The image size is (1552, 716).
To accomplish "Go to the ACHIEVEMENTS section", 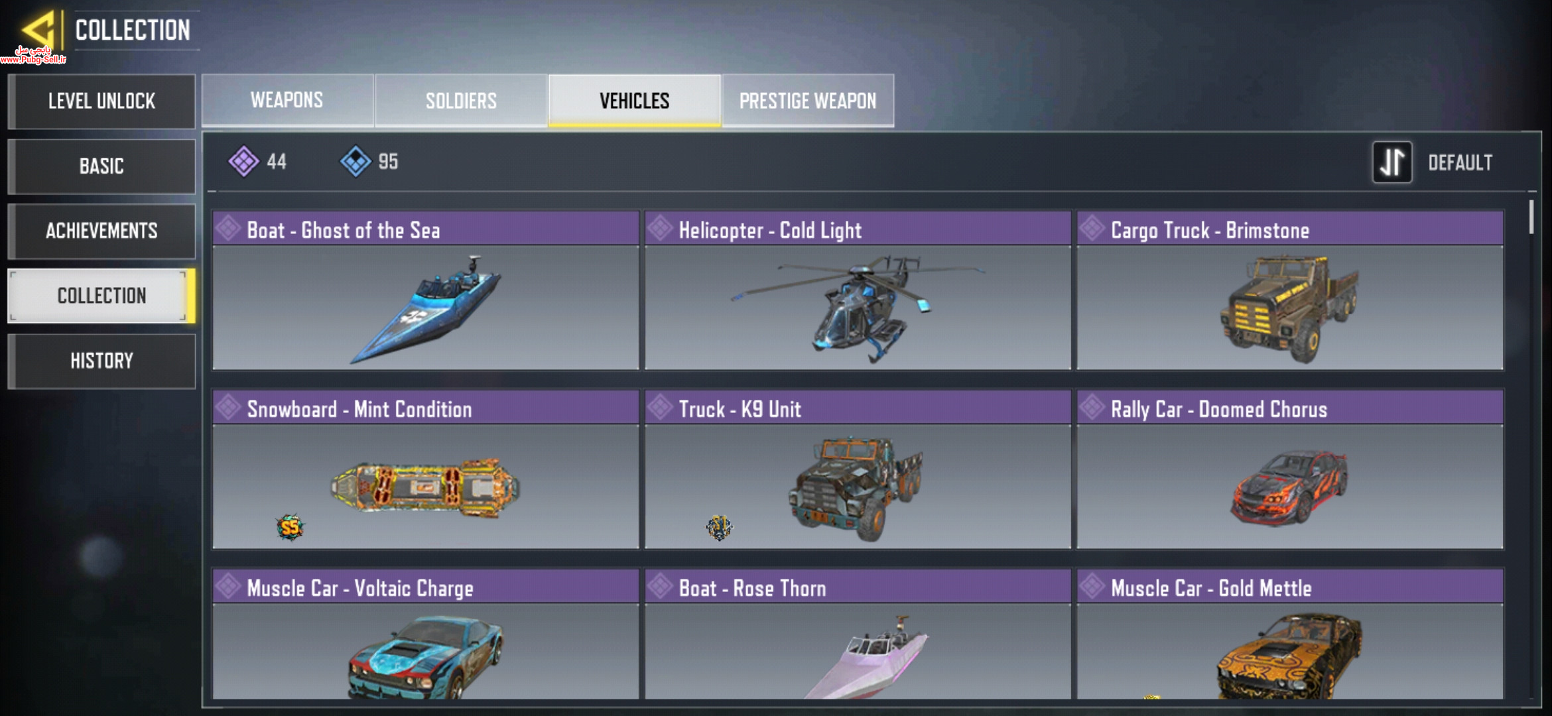I will click(x=101, y=231).
